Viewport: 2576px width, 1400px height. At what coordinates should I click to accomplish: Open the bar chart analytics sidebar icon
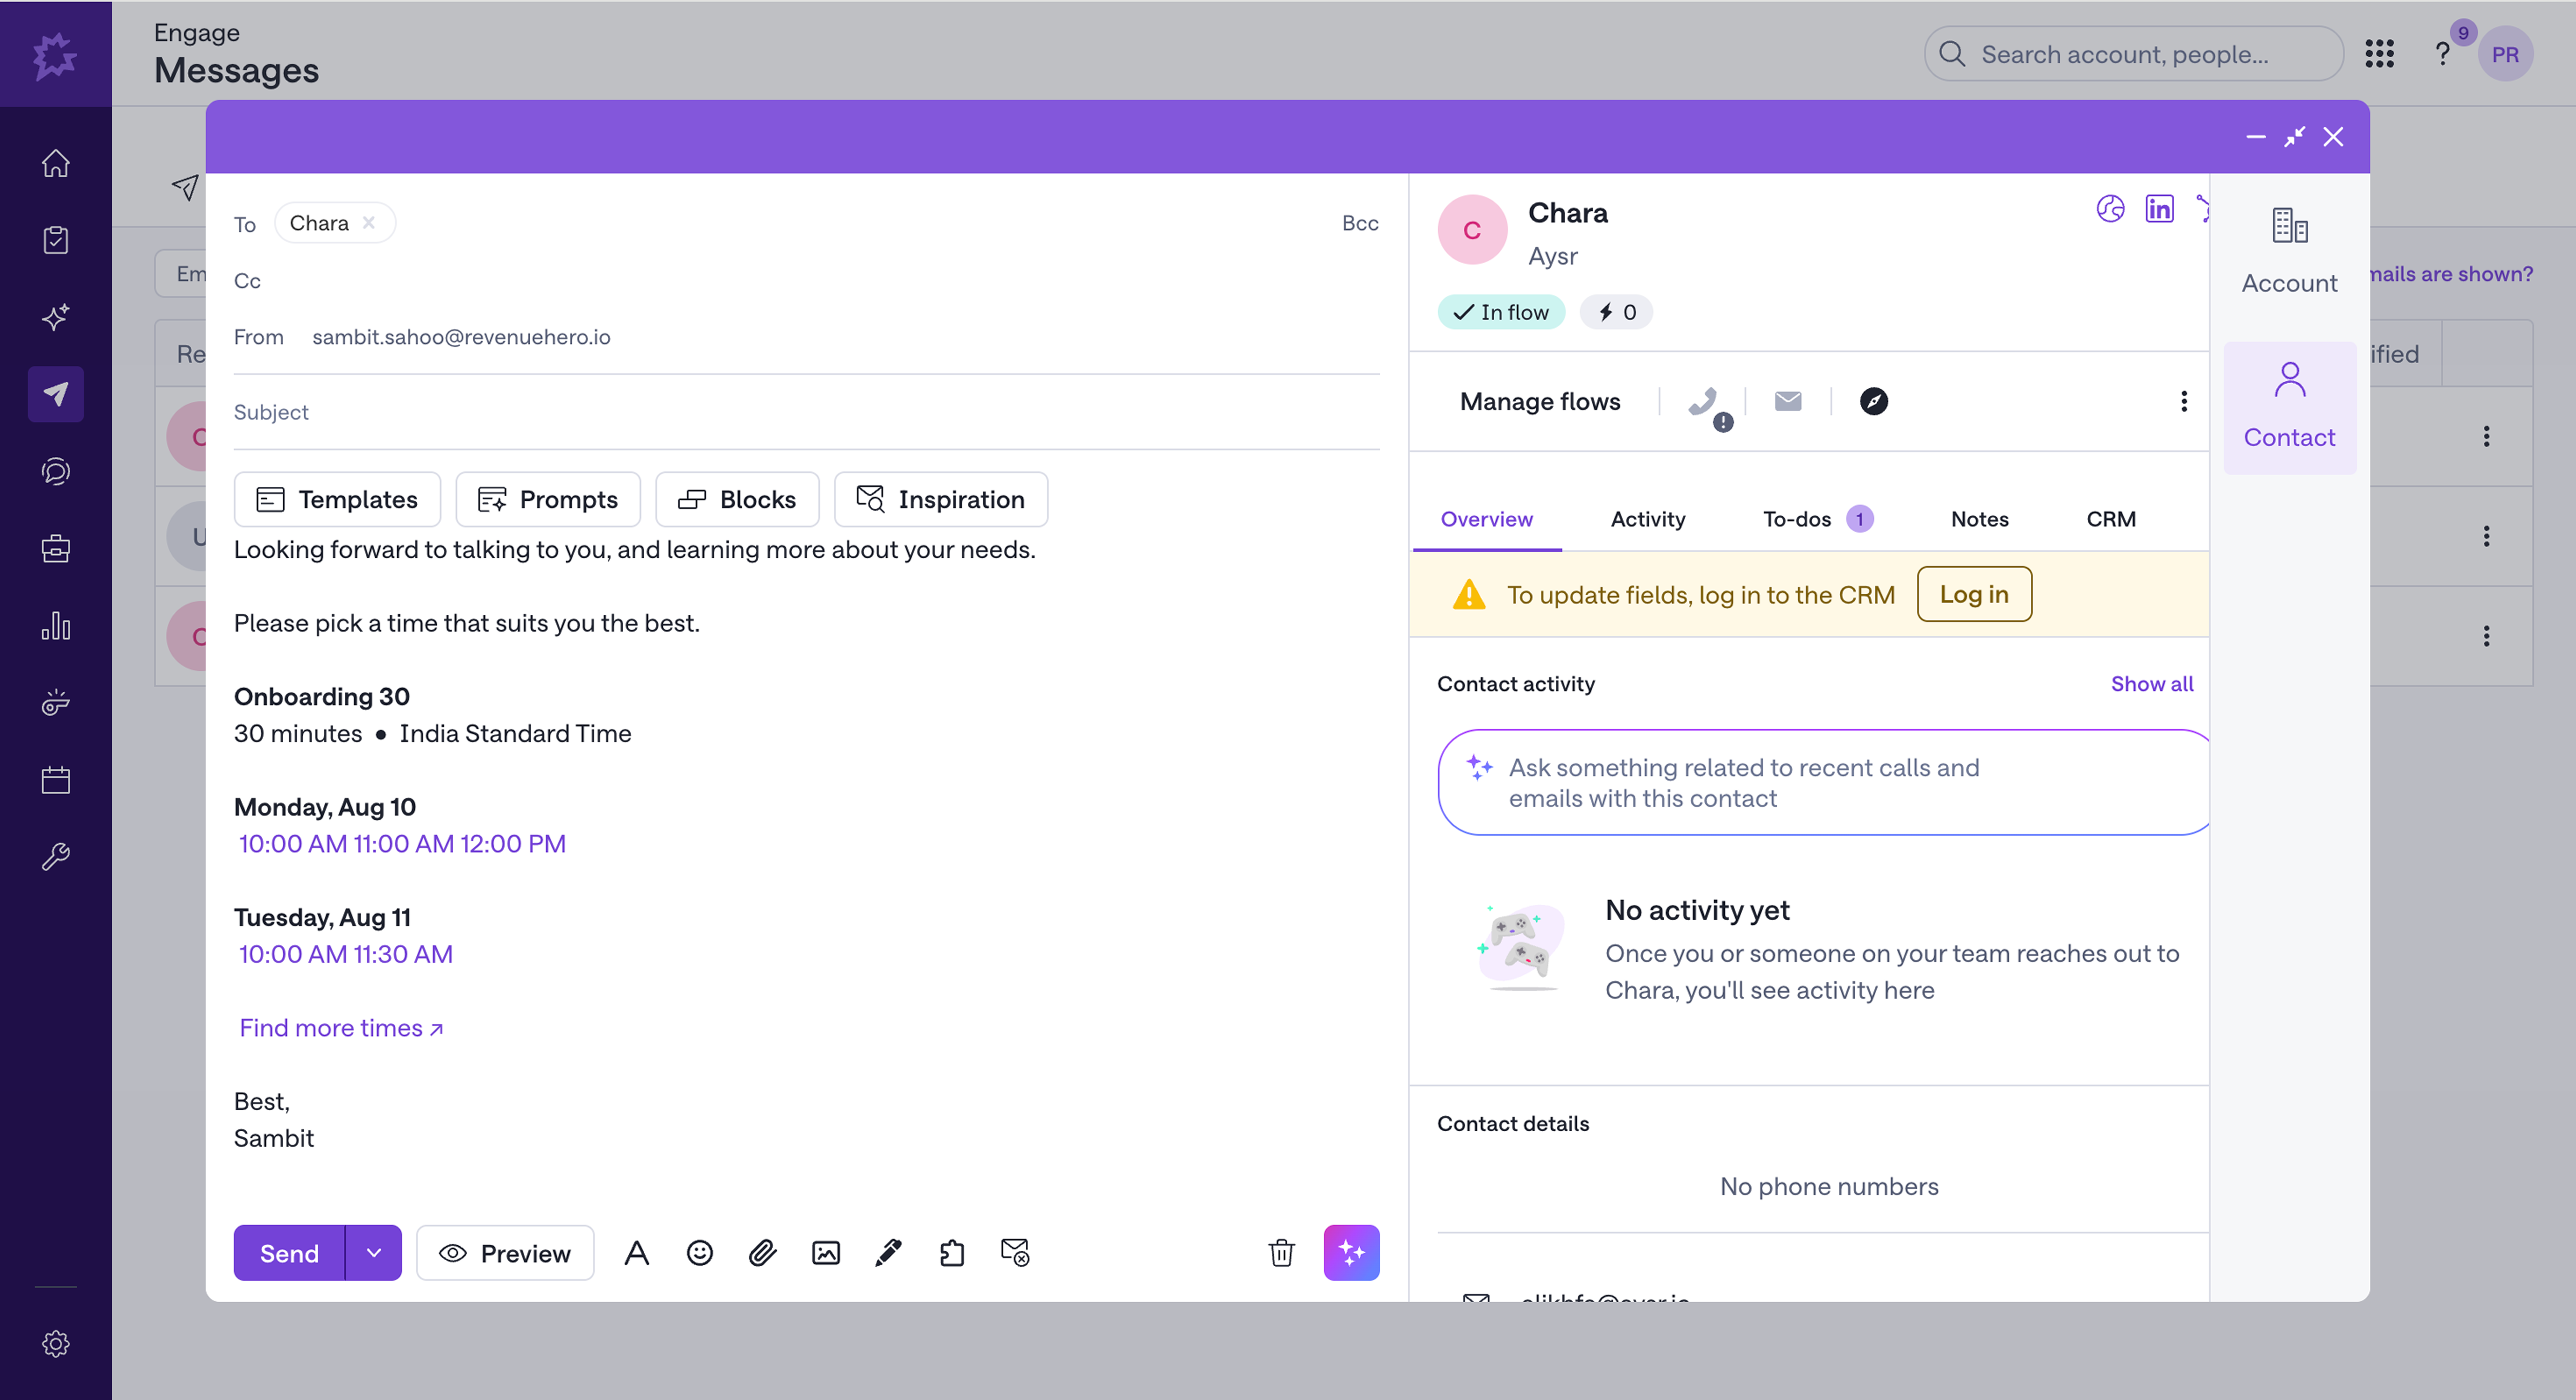click(x=56, y=626)
